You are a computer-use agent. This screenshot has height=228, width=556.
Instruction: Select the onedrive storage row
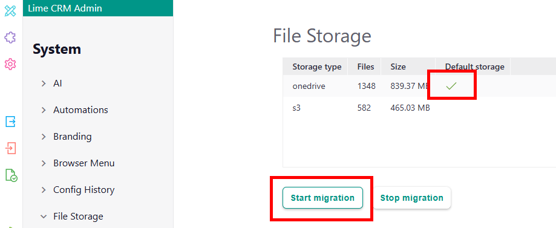[x=419, y=86]
